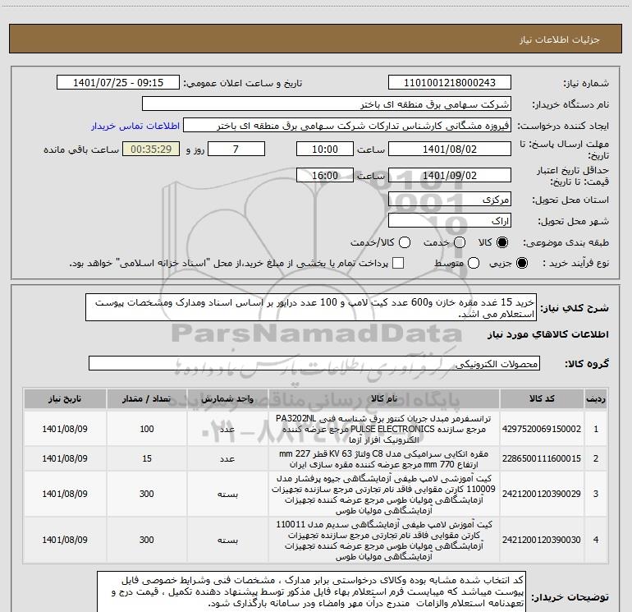Click need date 1401/08/09 in row 2
The width and height of the screenshot is (632, 612).
click(65, 458)
